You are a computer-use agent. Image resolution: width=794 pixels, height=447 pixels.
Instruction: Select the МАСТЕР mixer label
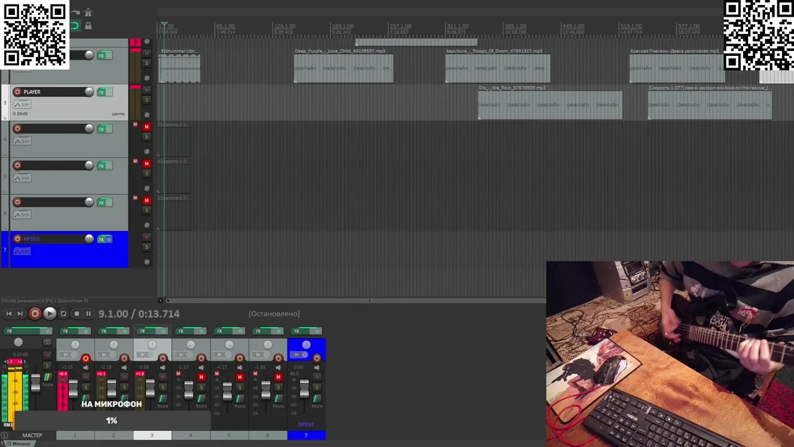(x=32, y=435)
